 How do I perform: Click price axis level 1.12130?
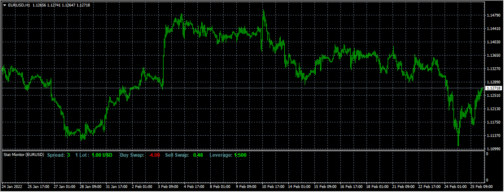coord(493,109)
